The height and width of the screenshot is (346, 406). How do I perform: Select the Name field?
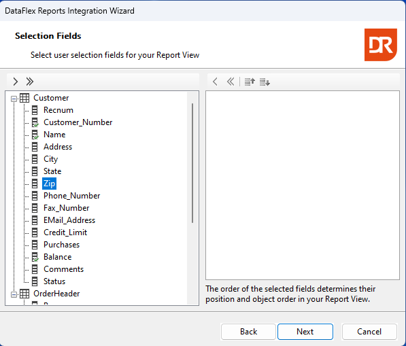tap(54, 135)
